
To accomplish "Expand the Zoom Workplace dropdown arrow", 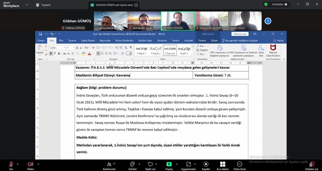I will point(27,5).
